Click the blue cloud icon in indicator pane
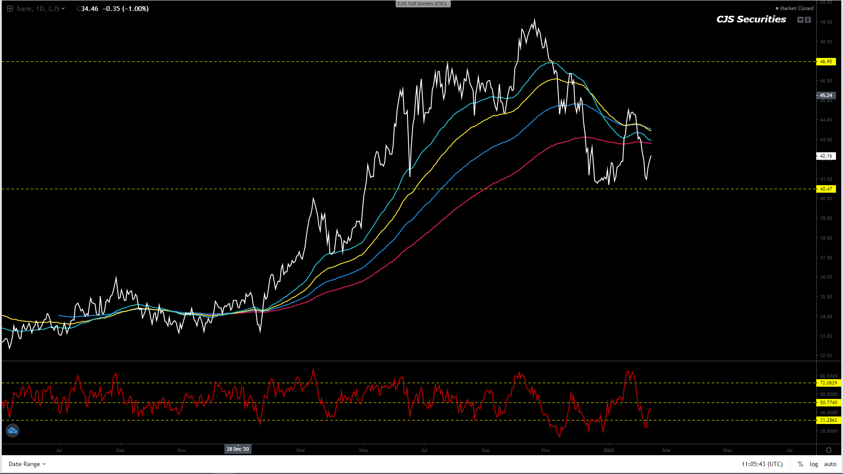 pos(12,431)
